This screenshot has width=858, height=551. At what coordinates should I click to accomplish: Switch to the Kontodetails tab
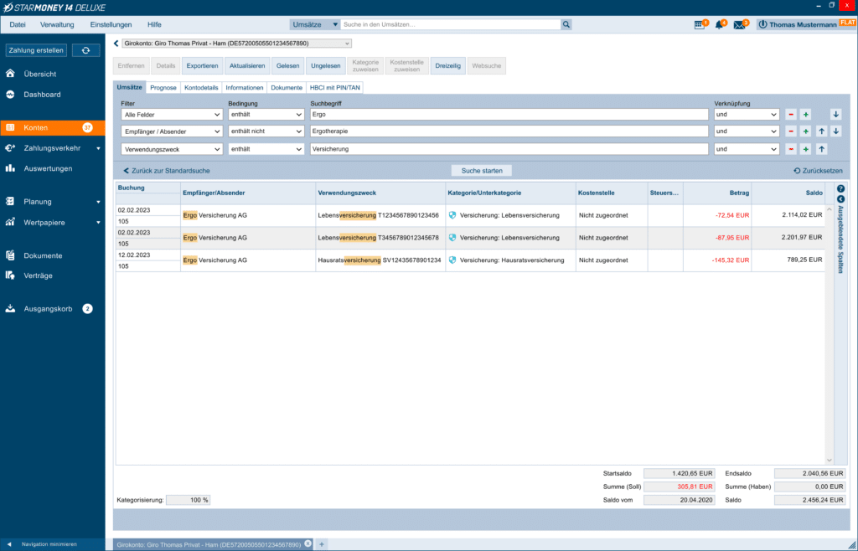(x=201, y=87)
